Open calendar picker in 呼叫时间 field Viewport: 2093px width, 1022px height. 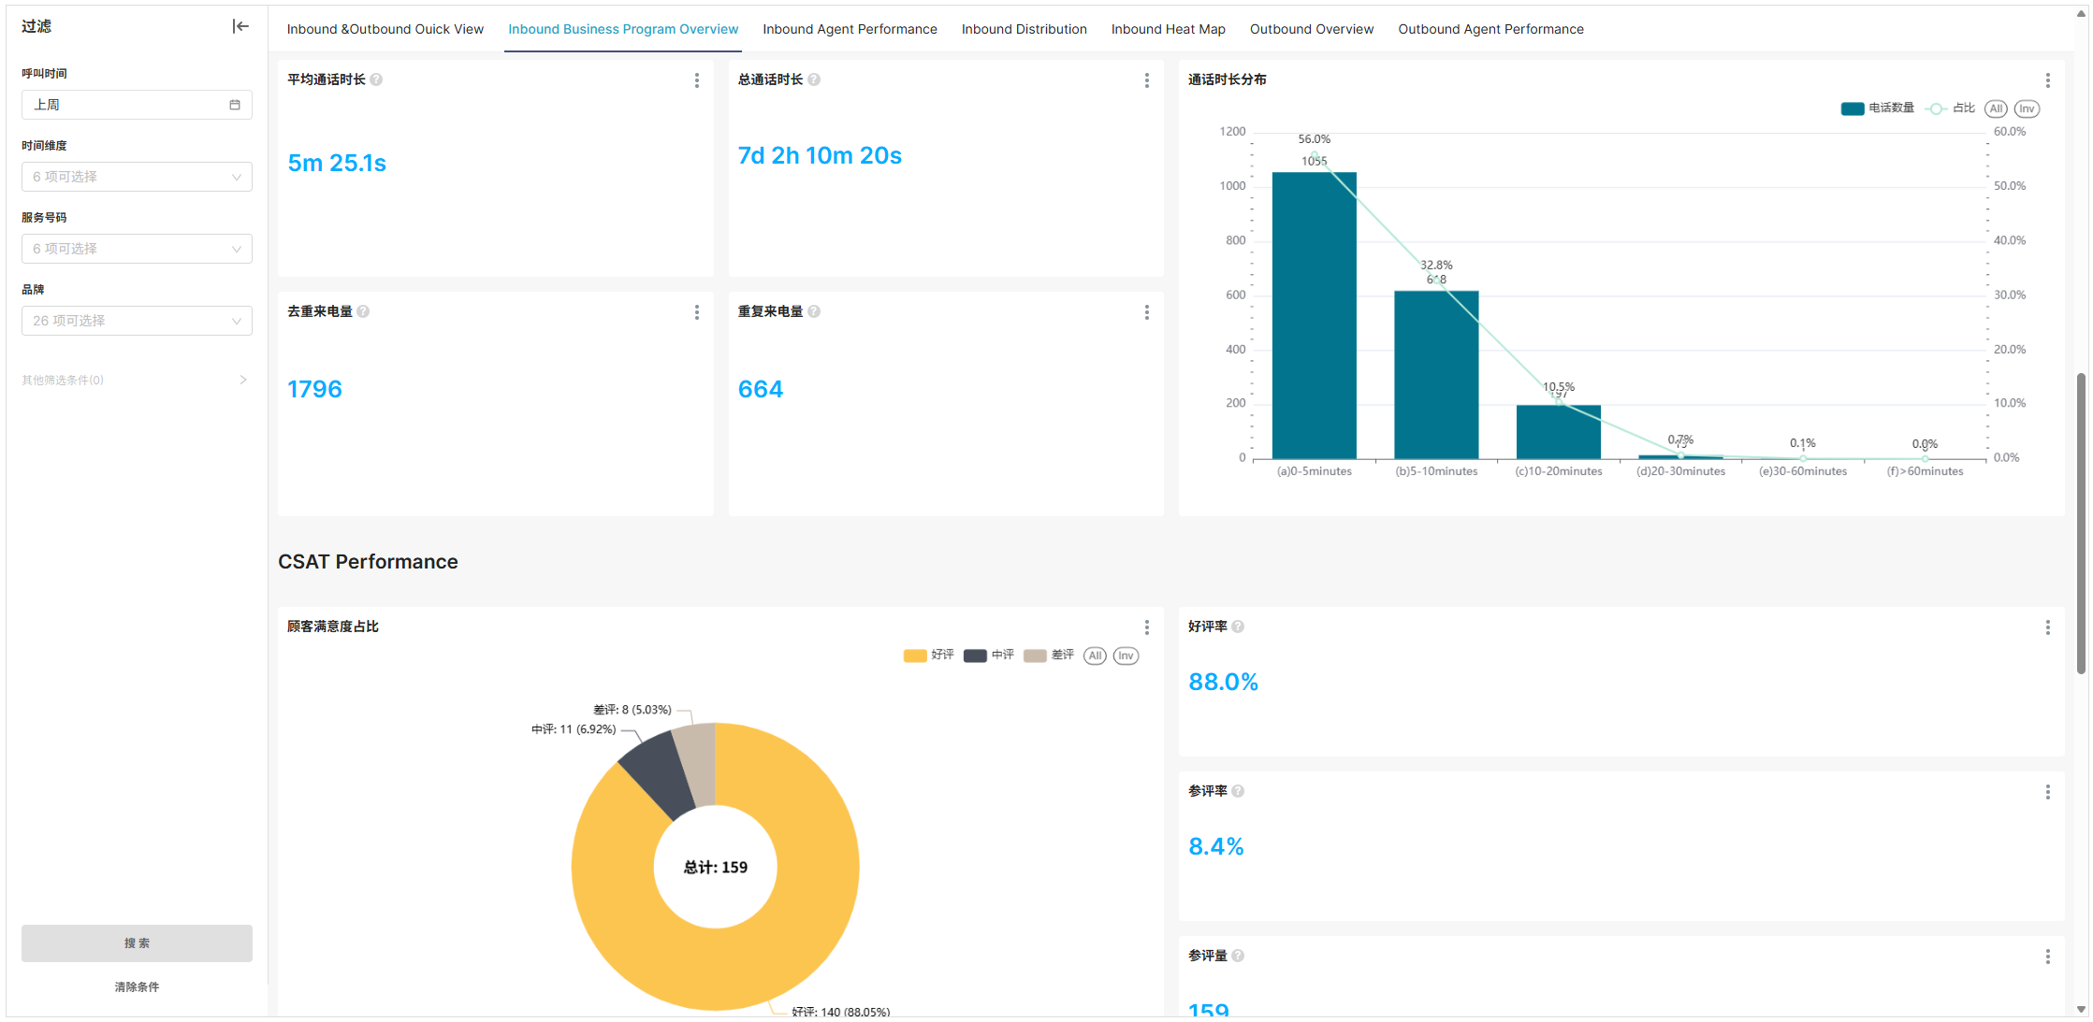pyautogui.click(x=235, y=105)
